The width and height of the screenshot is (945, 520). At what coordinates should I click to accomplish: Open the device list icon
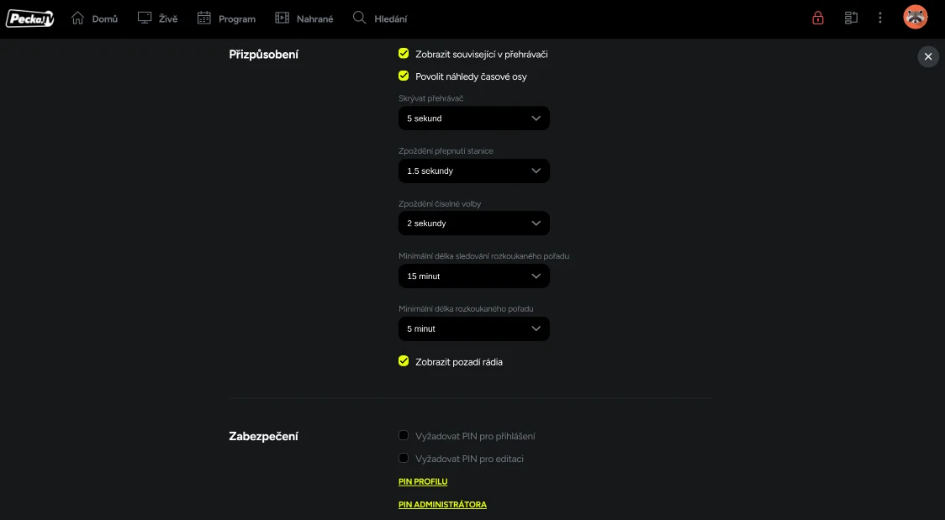pyautogui.click(x=851, y=18)
